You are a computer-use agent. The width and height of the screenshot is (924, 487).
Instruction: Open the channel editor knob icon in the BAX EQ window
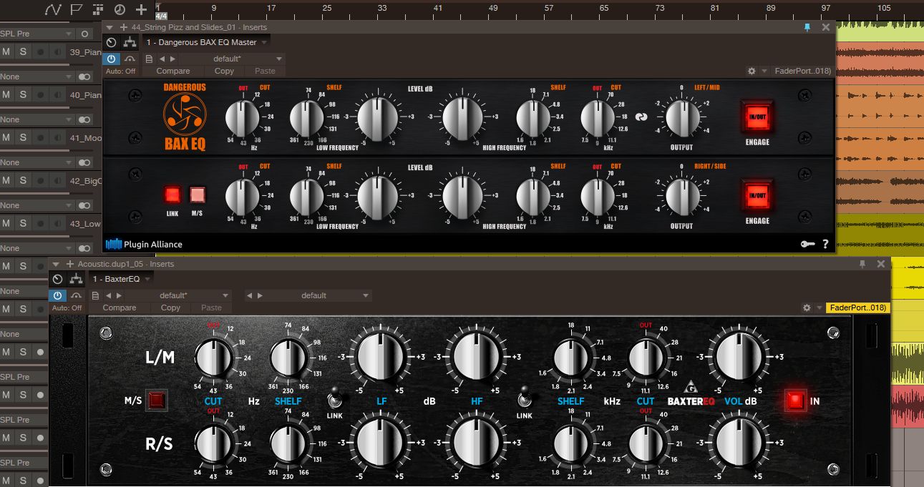tap(111, 42)
